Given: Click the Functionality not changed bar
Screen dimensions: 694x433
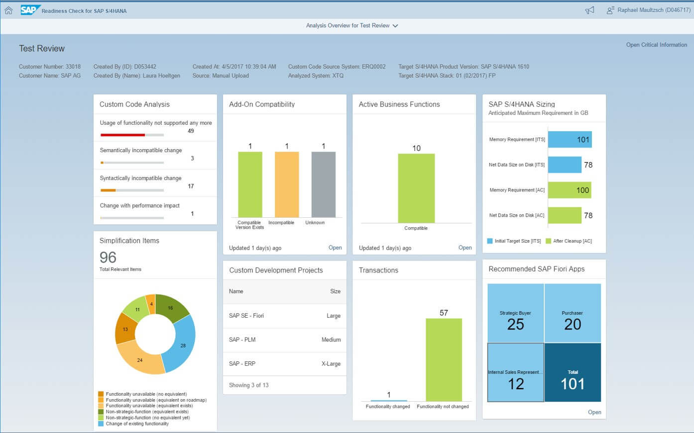Looking at the screenshot, I should point(443,359).
